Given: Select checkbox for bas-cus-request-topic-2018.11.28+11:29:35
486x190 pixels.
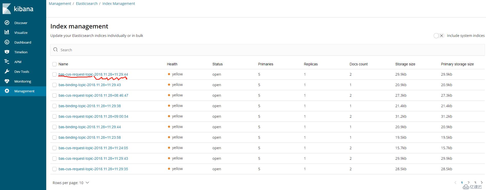Looking at the screenshot, I should (x=54, y=169).
